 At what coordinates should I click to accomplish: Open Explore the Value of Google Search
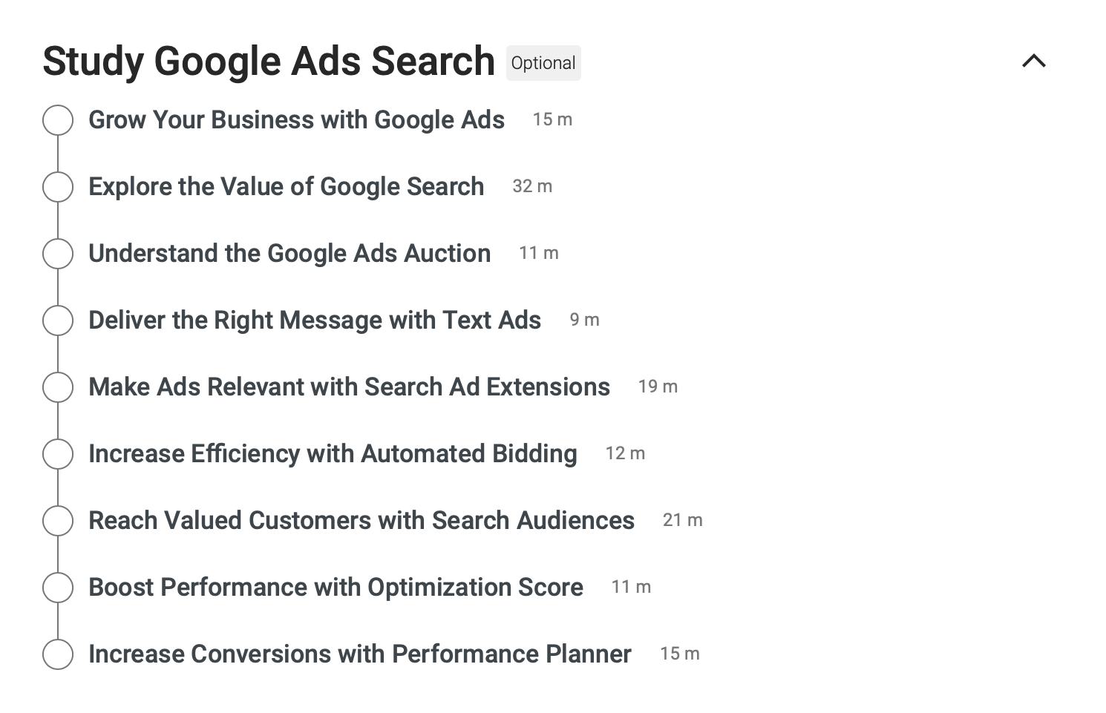pos(286,187)
